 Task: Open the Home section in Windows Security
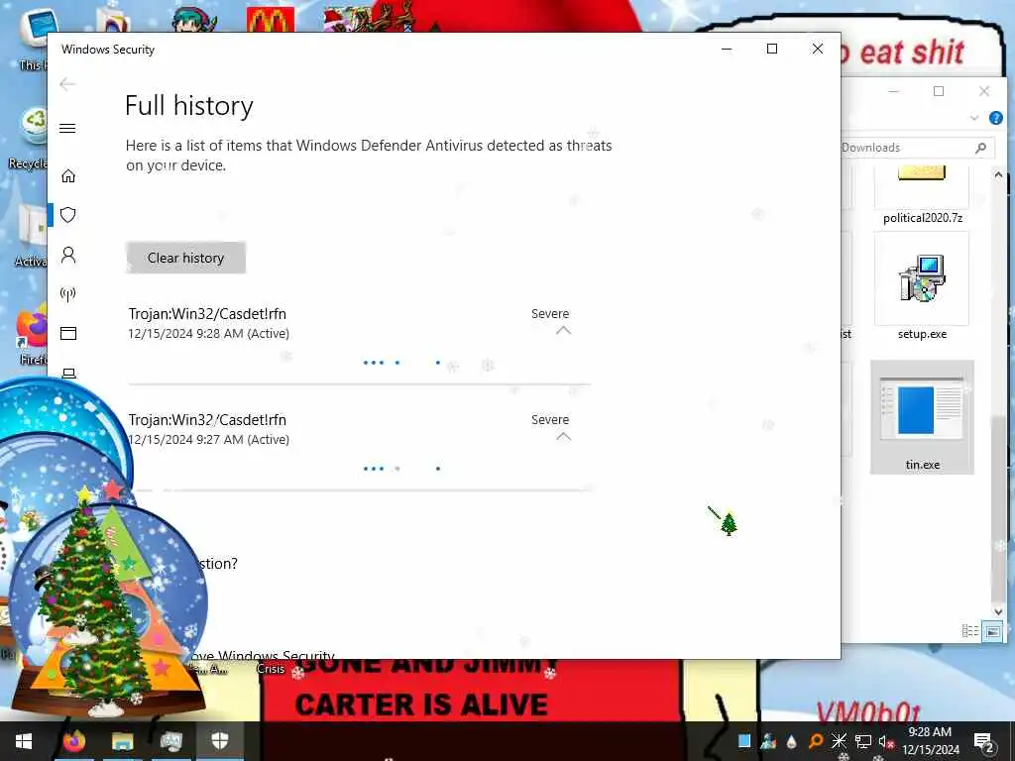68,176
